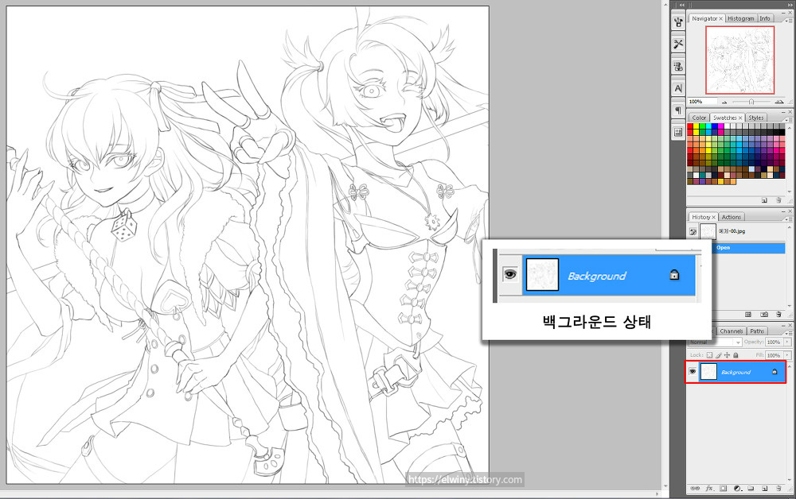Click the Navigator preview thumbnail

[740, 60]
